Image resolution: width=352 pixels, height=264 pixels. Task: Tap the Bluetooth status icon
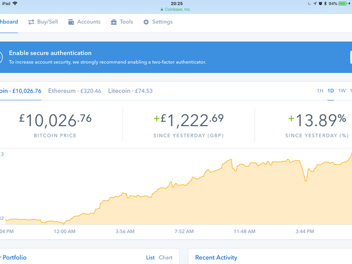click(x=325, y=4)
